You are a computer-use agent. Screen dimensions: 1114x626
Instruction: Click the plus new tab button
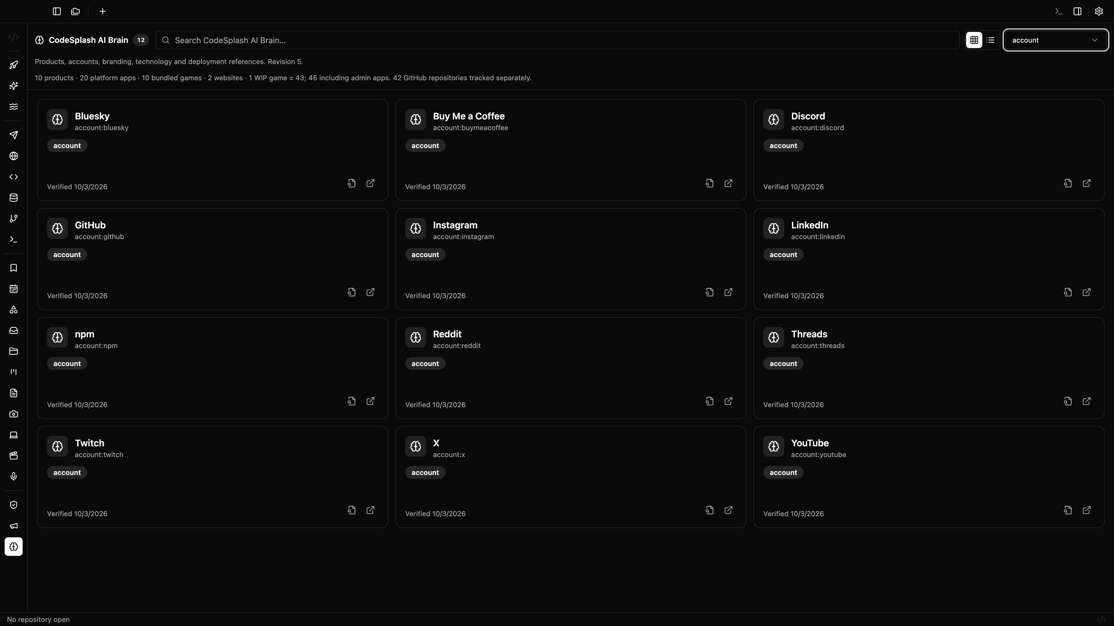pos(102,11)
